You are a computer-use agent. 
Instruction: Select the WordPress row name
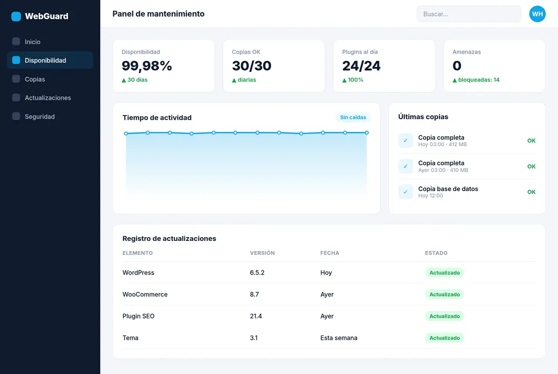(x=138, y=273)
